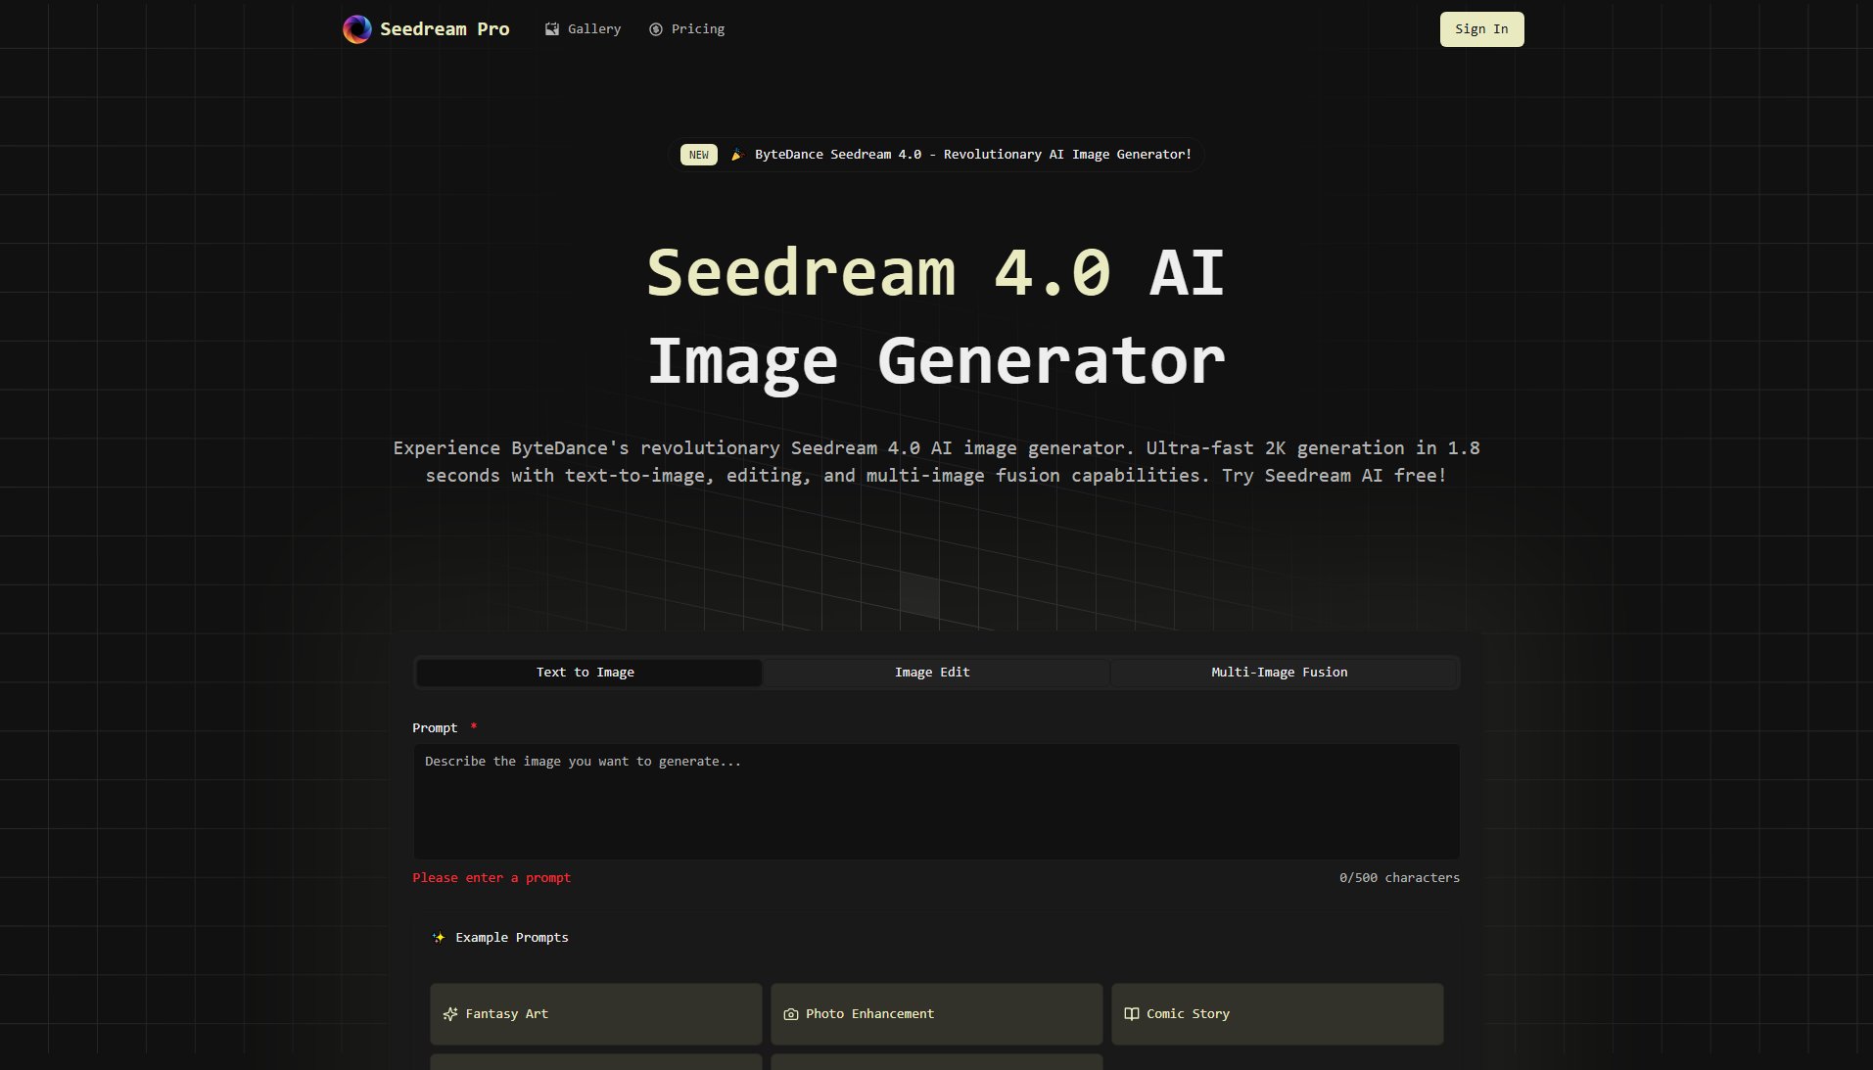Go to homepage via Seedream Pro text
The height and width of the screenshot is (1070, 1873).
pyautogui.click(x=445, y=29)
